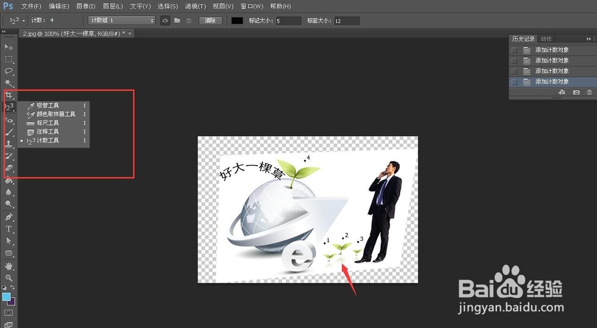Viewport: 597px width, 328px height.
Task: Select the Horizontal Type tool
Action: pos(8,228)
